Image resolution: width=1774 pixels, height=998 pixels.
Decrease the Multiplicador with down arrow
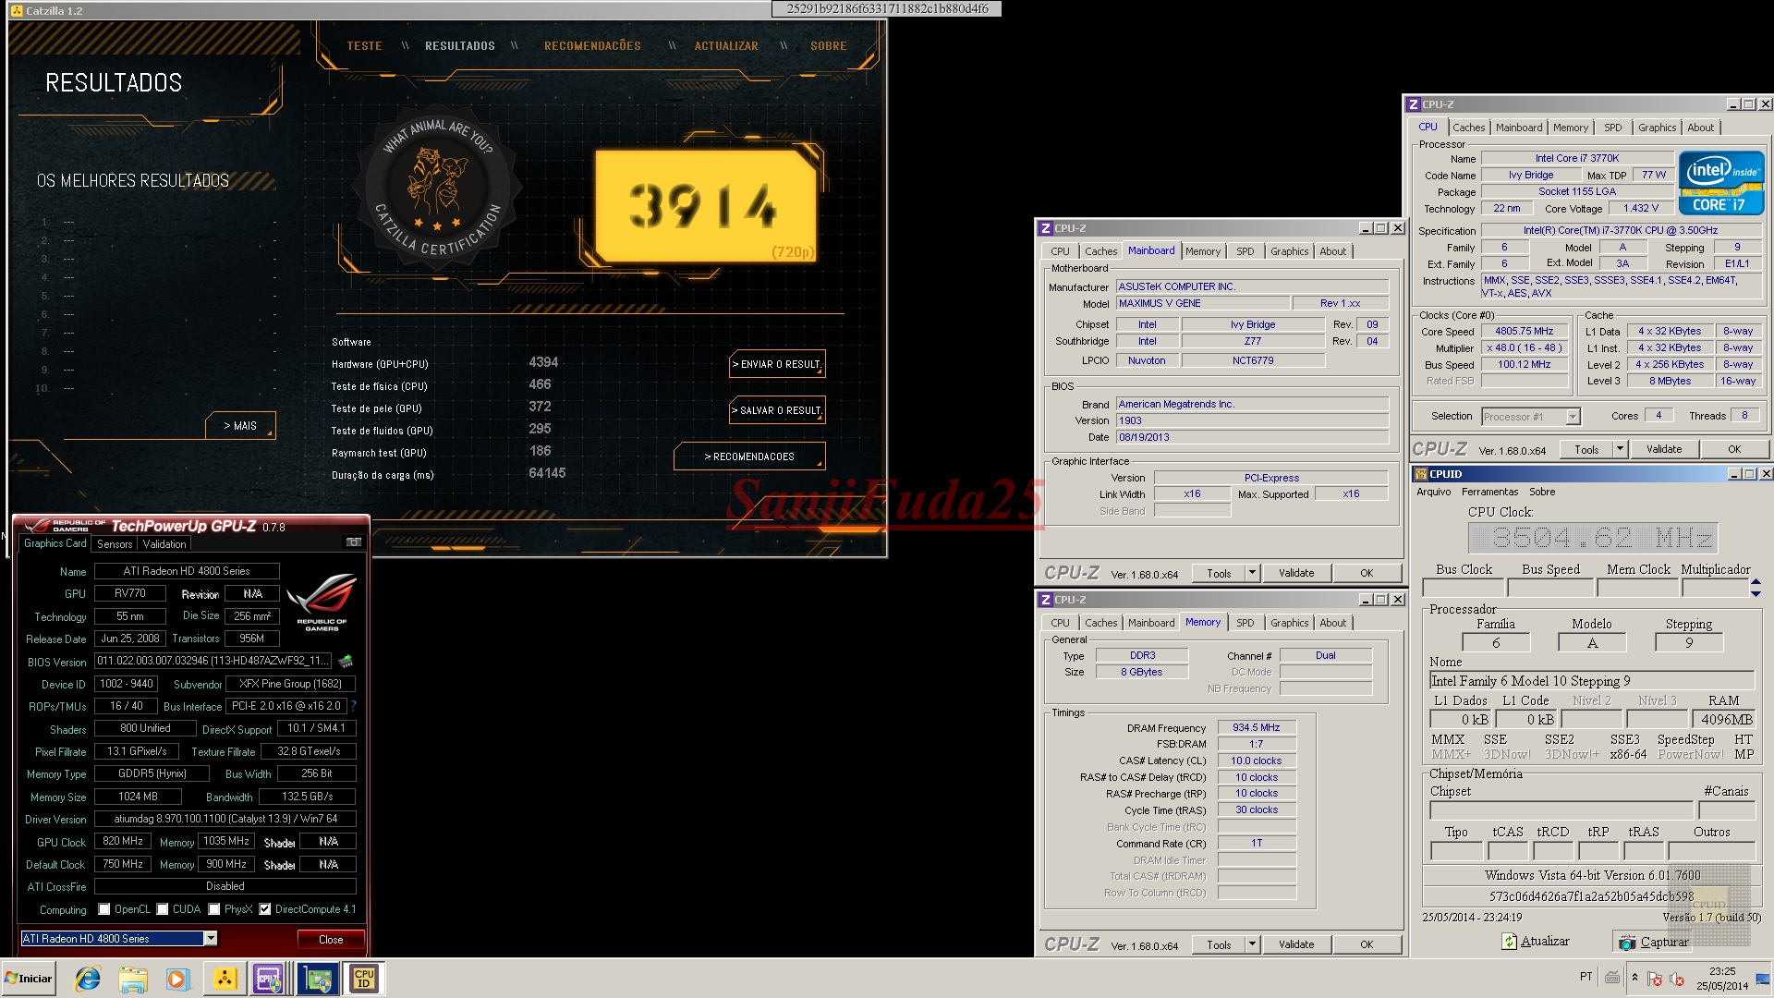click(x=1756, y=593)
